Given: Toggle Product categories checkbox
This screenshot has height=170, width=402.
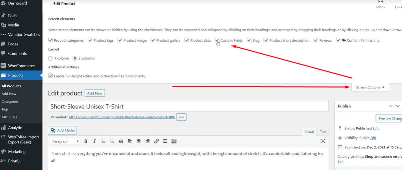Looking at the screenshot, I should [51, 40].
